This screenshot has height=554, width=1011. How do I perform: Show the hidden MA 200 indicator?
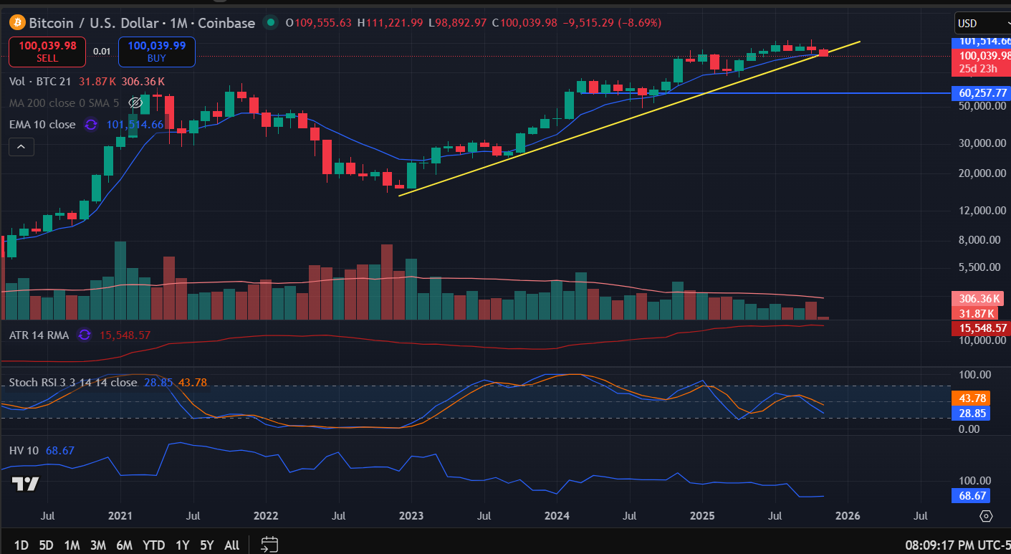[x=135, y=103]
